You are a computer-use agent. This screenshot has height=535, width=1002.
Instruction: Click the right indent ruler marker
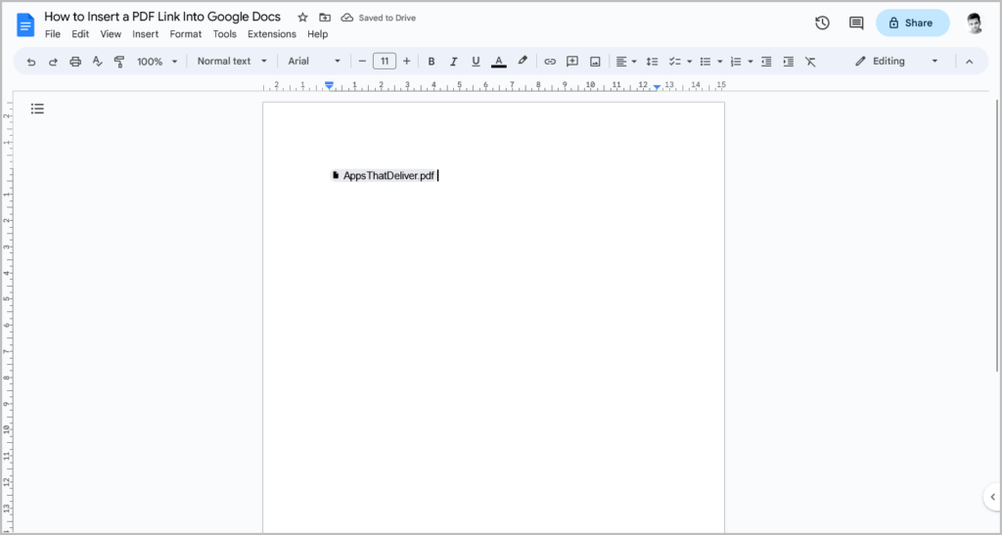(657, 87)
